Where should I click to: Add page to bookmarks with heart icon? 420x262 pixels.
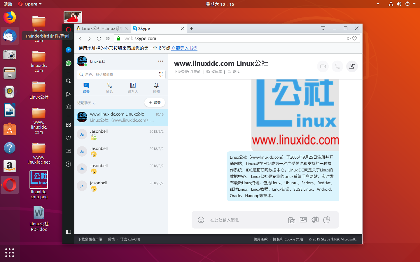point(355,38)
